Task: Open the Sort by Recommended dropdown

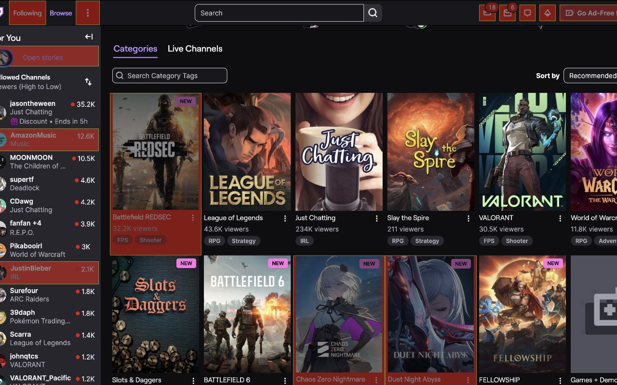Action: coord(590,76)
